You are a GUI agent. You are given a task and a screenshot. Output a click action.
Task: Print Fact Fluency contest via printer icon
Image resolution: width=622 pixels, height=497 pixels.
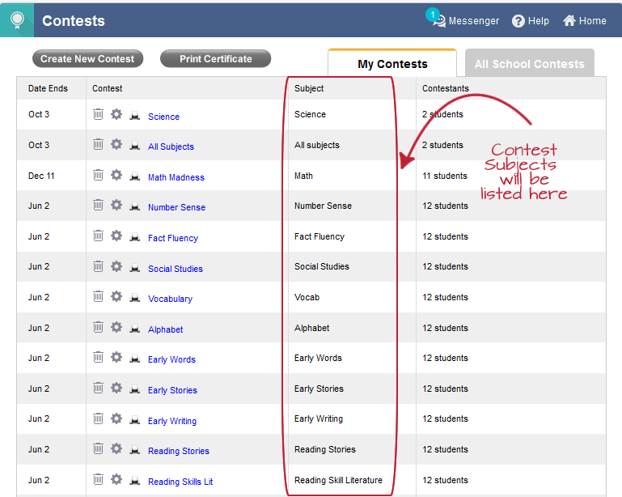135,237
